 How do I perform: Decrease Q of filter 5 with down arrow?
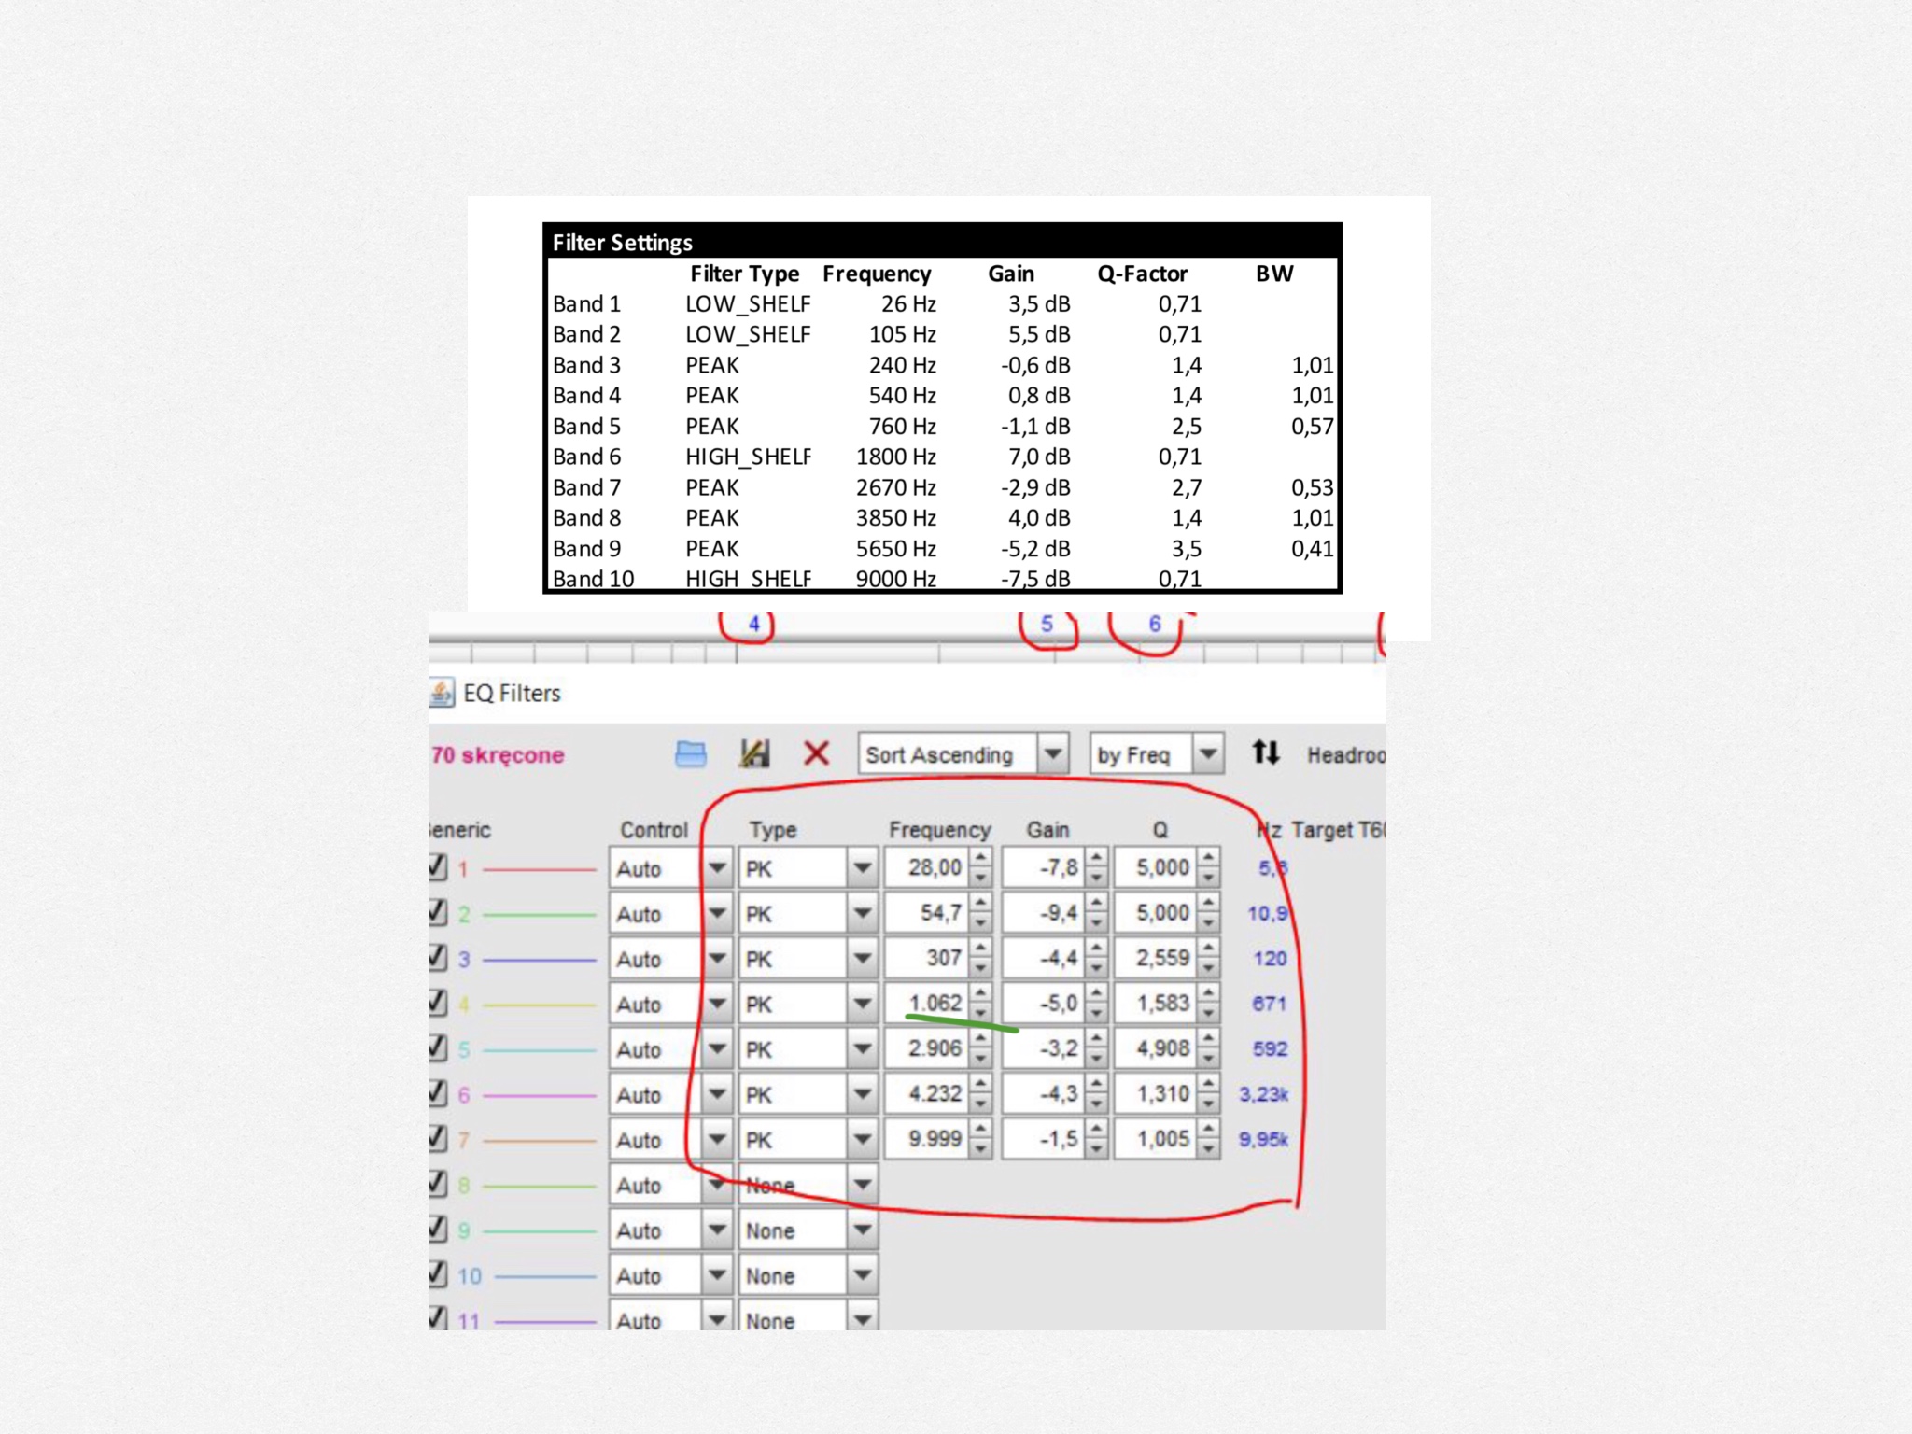point(1209,1059)
